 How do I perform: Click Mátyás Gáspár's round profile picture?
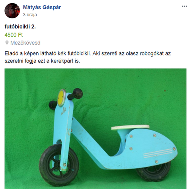click(12, 11)
